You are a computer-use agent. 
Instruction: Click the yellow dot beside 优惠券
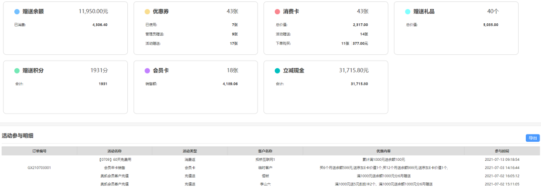tap(147, 12)
